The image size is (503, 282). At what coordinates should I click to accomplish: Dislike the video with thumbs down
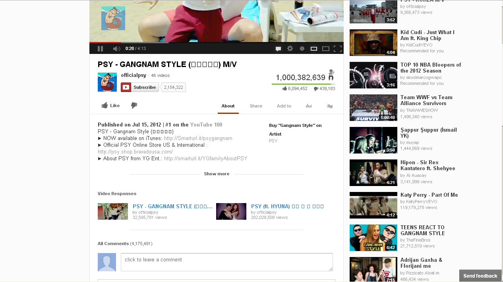coord(134,106)
